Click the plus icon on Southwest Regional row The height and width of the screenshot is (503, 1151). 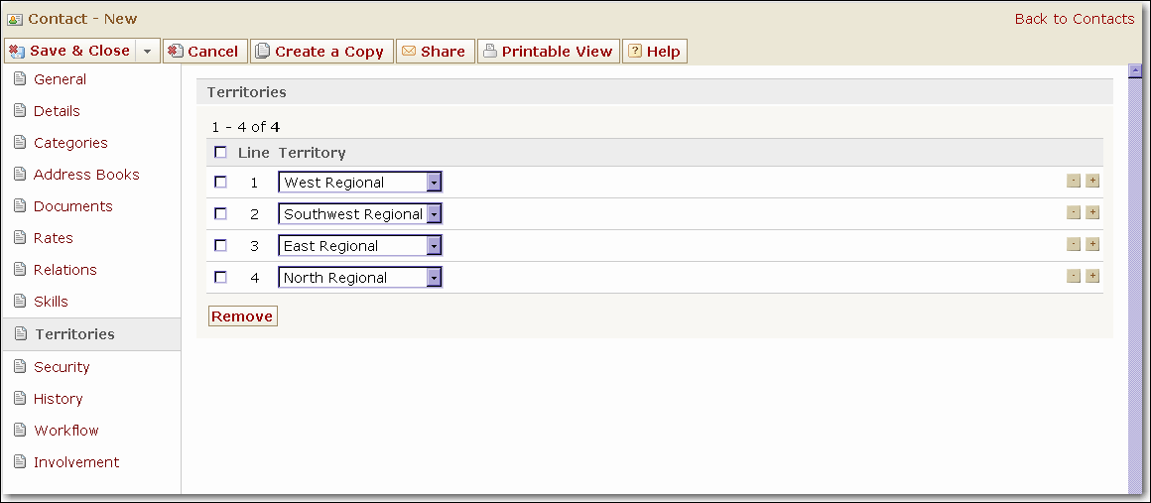(x=1092, y=212)
